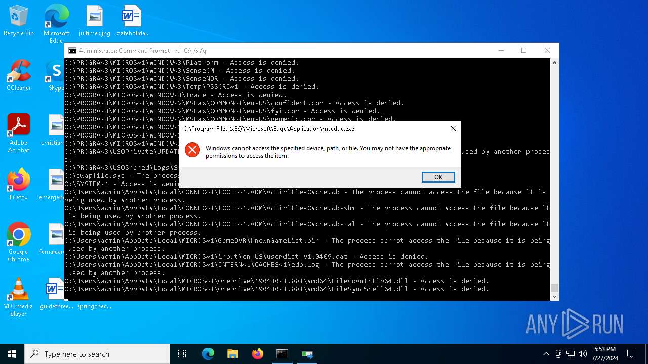Open the notification center icon
Viewport: 648px width, 364px height.
tap(631, 354)
